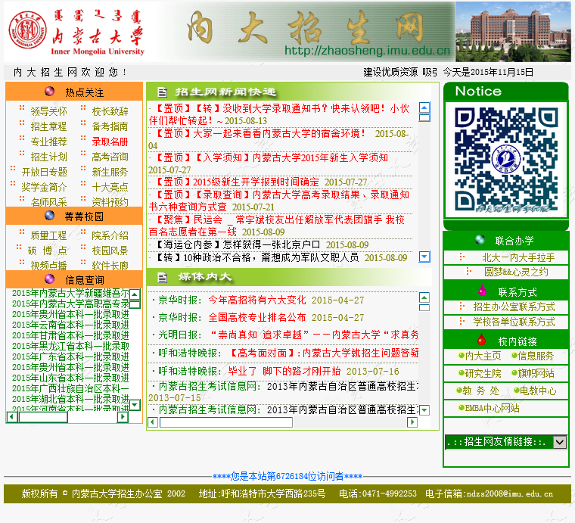Open the 教务处 campus link
Image resolution: width=575 pixels, height=523 pixels.
480,391
